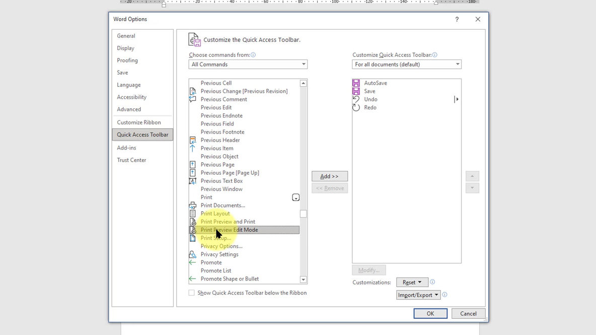Click the Move Up arrow button
596x335 pixels.
[472, 176]
